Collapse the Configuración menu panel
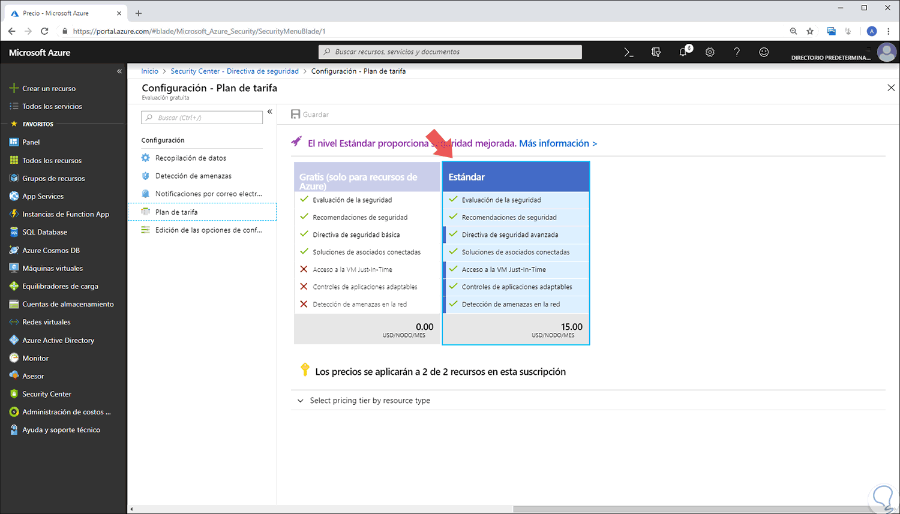The image size is (900, 514). point(270,112)
